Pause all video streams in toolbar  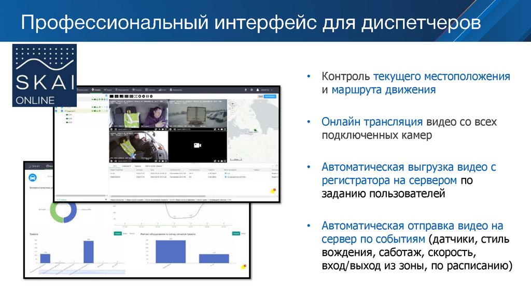point(147,96)
